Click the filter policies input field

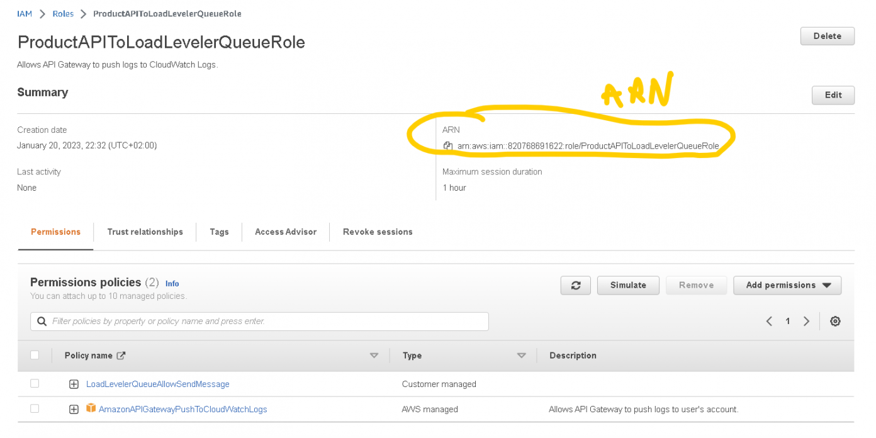pyautogui.click(x=252, y=321)
